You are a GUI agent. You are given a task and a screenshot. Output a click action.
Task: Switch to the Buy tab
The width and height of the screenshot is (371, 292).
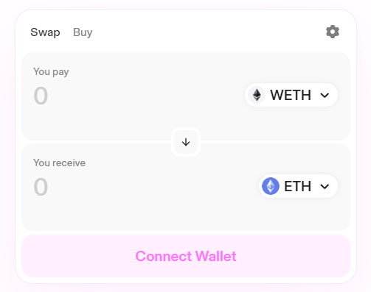point(83,32)
